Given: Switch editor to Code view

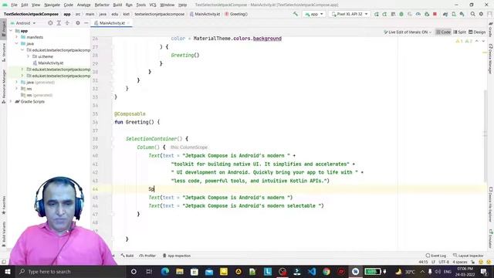Looking at the screenshot, I should click(x=443, y=32).
